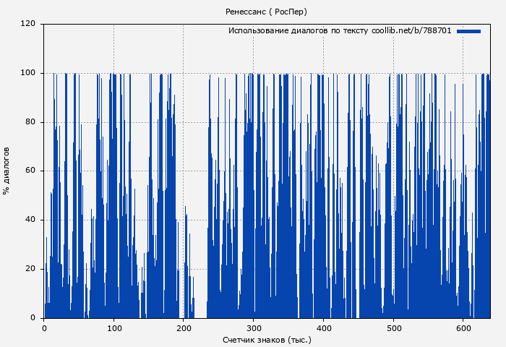Select the 80 tick on the vertical axis
Image resolution: width=506 pixels, height=347 pixels.
tap(30, 122)
